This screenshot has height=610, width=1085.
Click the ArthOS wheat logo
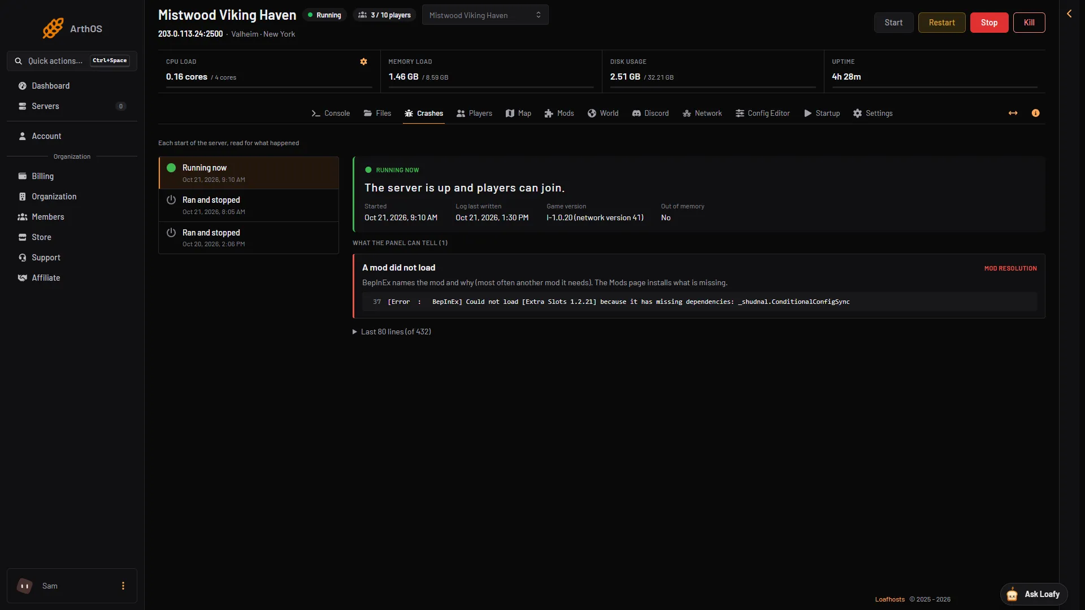pos(53,28)
